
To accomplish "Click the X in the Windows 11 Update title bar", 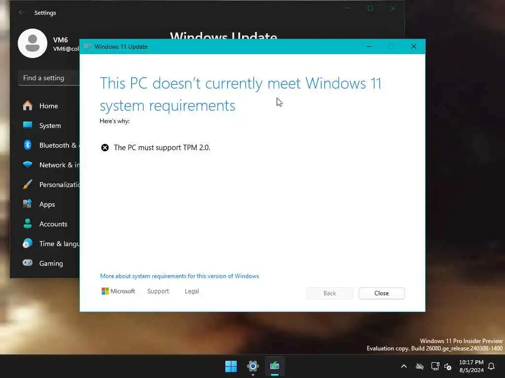I will pyautogui.click(x=414, y=47).
